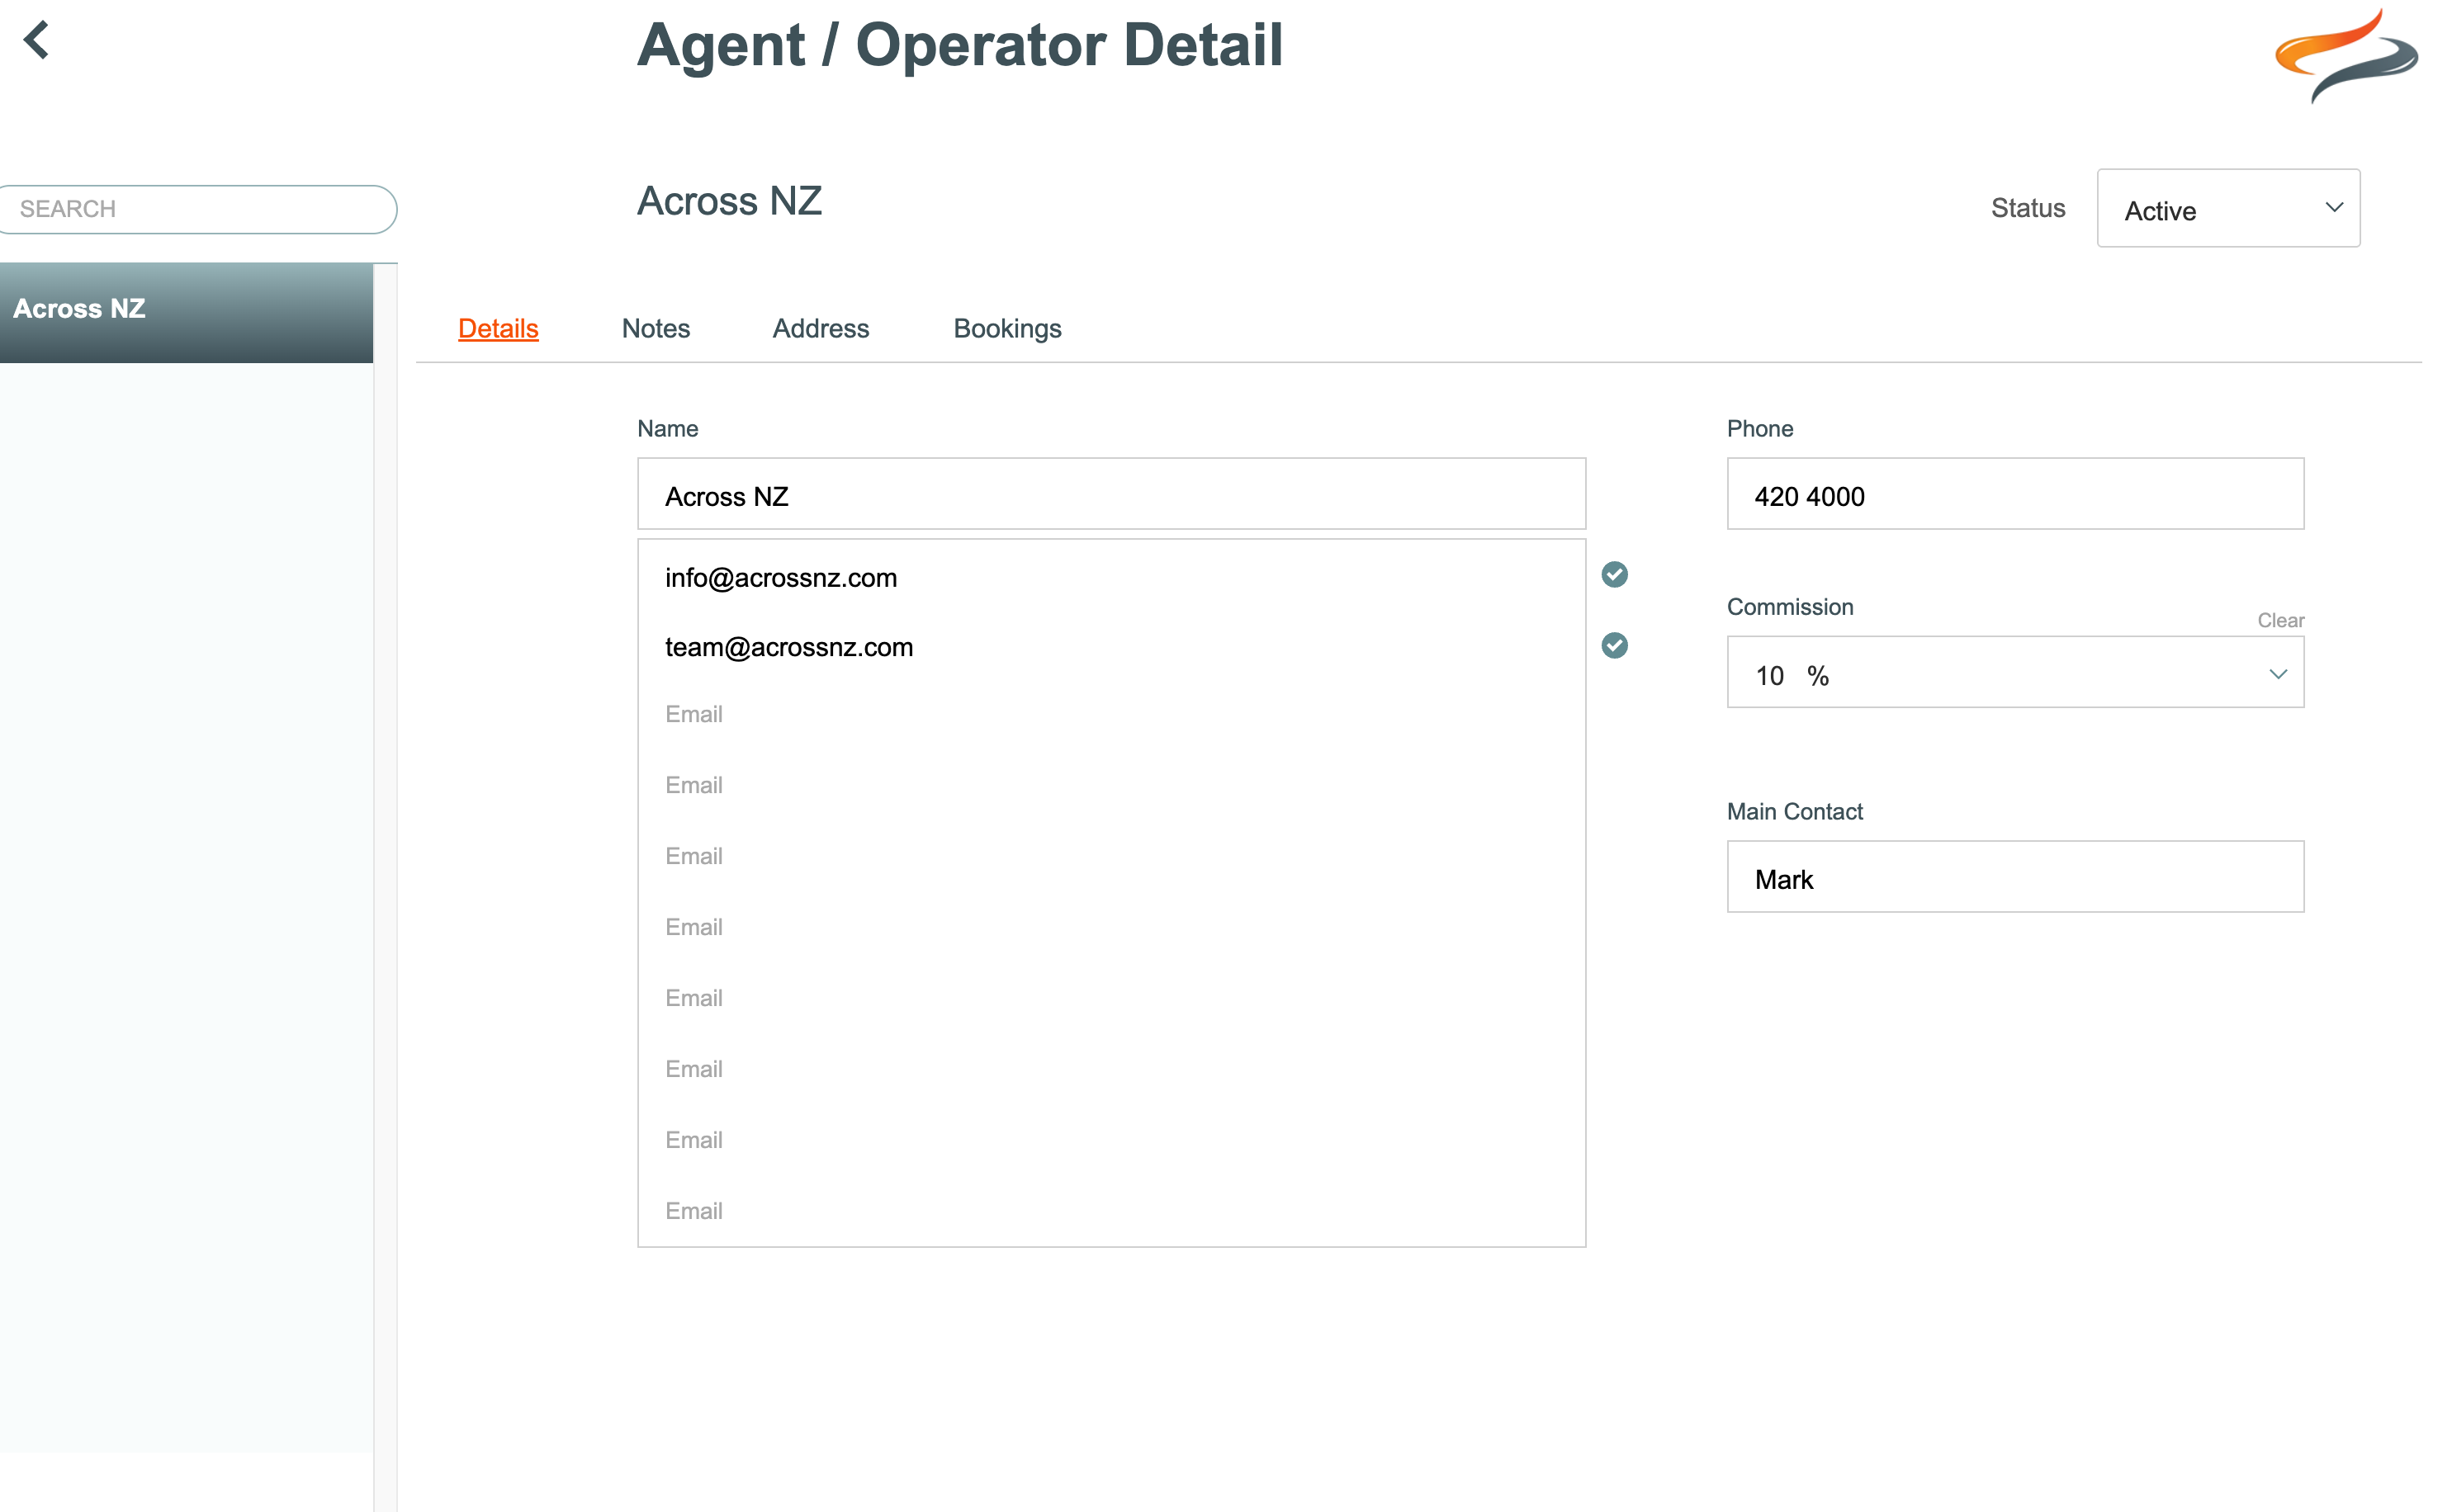Screen dimensions: 2452x1512
Task: Click the Across NZ heading text
Action: pyautogui.click(x=729, y=201)
